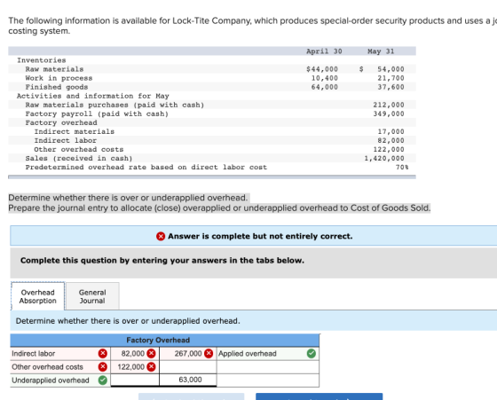This screenshot has width=497, height=400.
Task: Click the empty credit cell in Other overhead costs row
Action: click(x=188, y=367)
